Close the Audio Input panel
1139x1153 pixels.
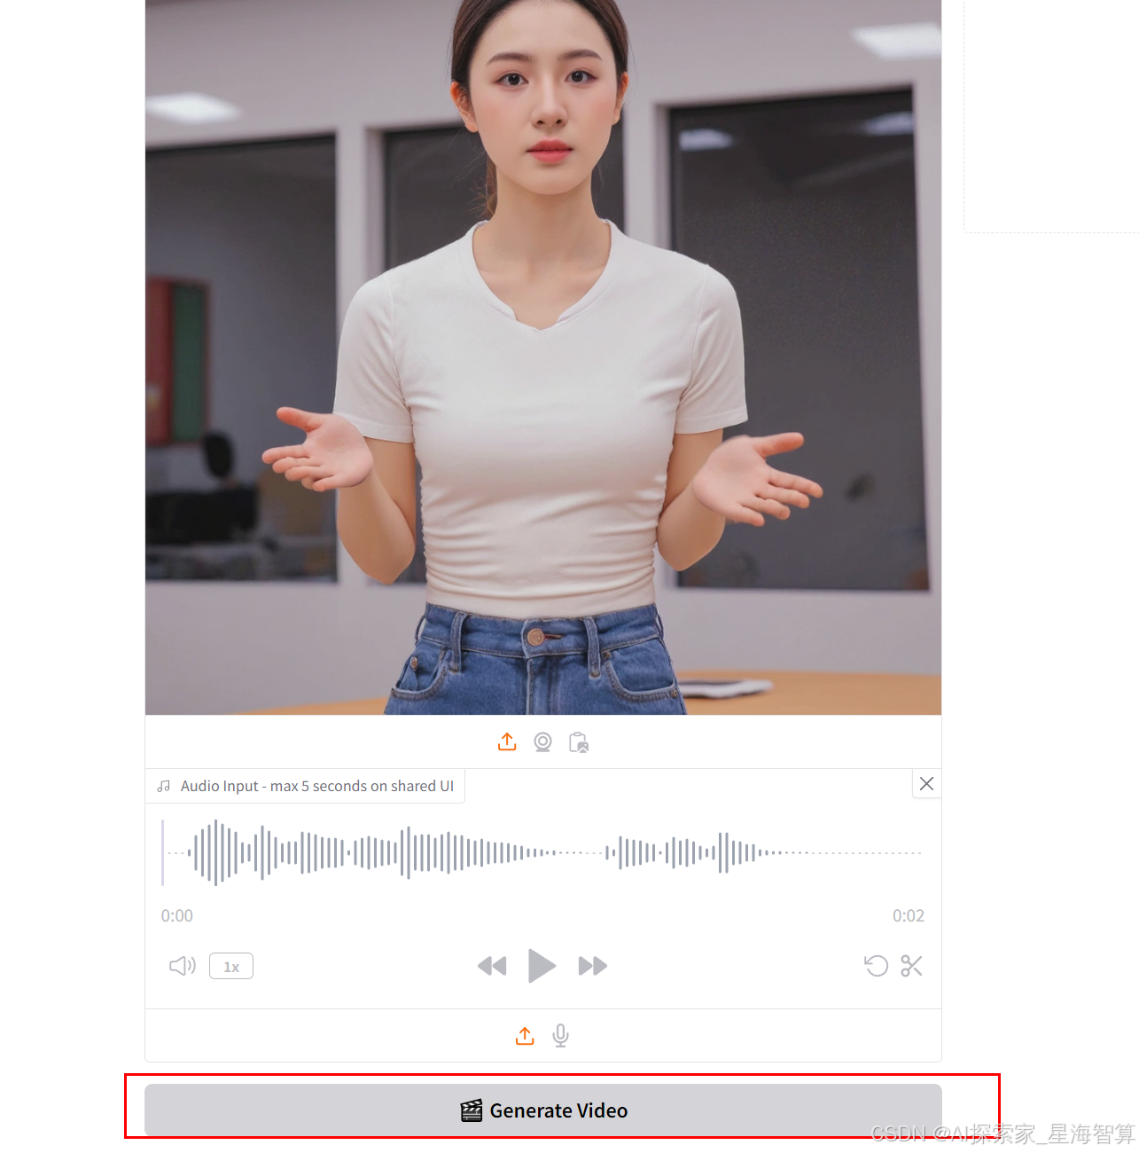tap(926, 784)
